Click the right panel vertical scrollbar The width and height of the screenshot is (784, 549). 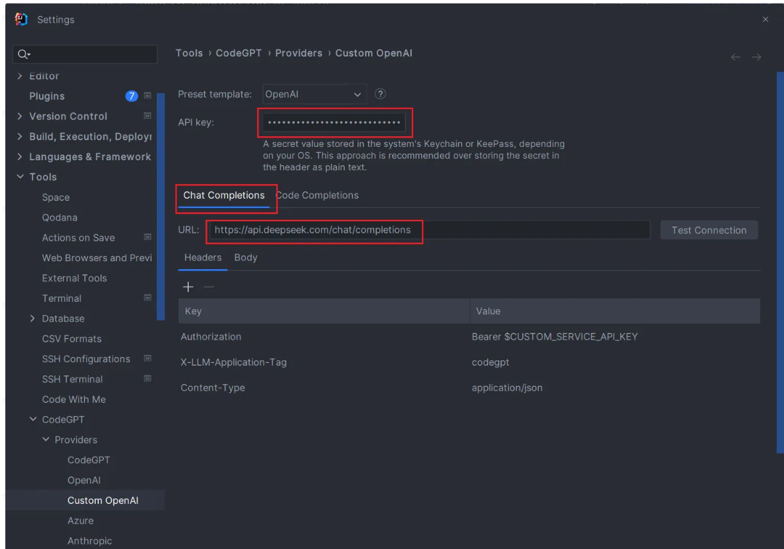pos(780,263)
